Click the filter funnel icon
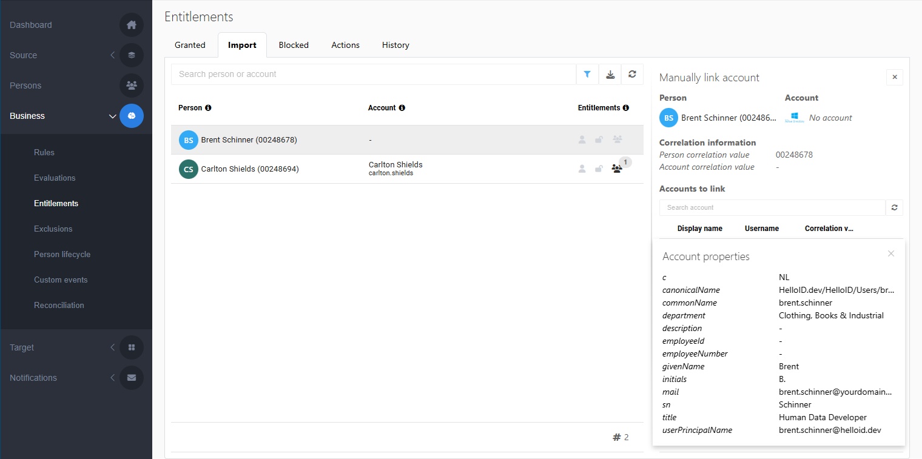The height and width of the screenshot is (459, 922). [x=587, y=74]
